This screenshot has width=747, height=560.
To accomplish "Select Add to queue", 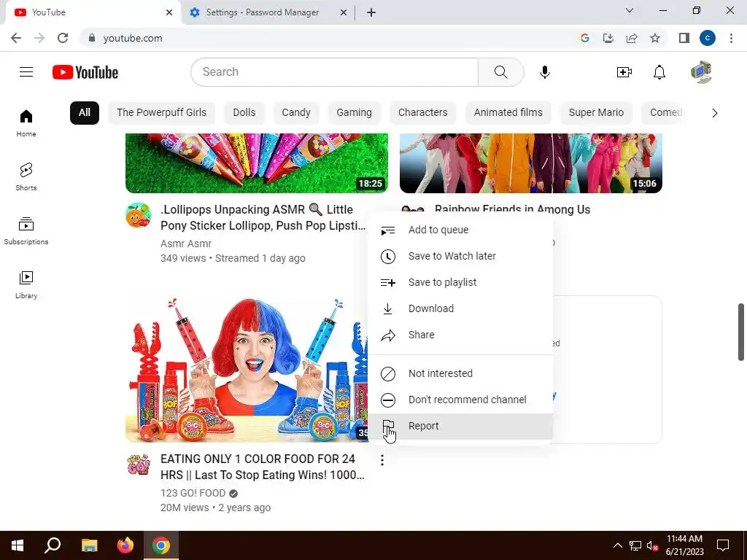I will tap(460, 230).
